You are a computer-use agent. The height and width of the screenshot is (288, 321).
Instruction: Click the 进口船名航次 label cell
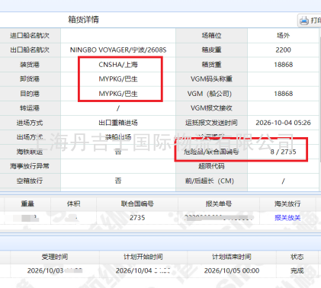[30, 35]
